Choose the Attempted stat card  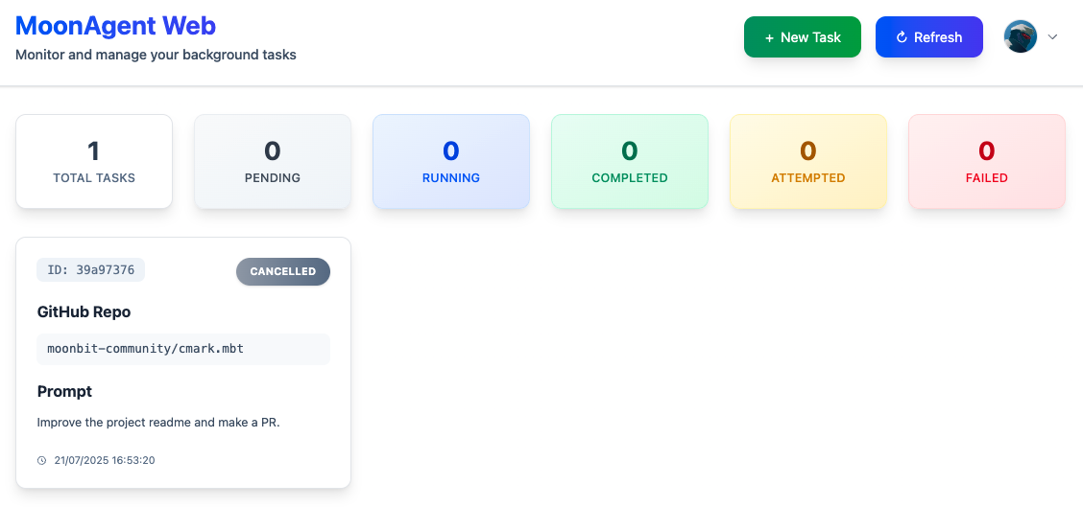click(808, 162)
